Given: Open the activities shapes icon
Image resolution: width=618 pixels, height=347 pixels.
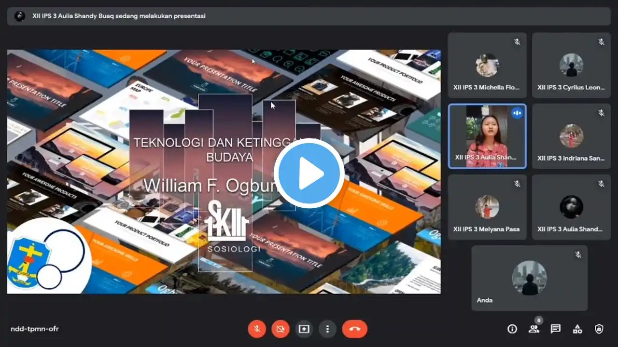Looking at the screenshot, I should point(577,329).
